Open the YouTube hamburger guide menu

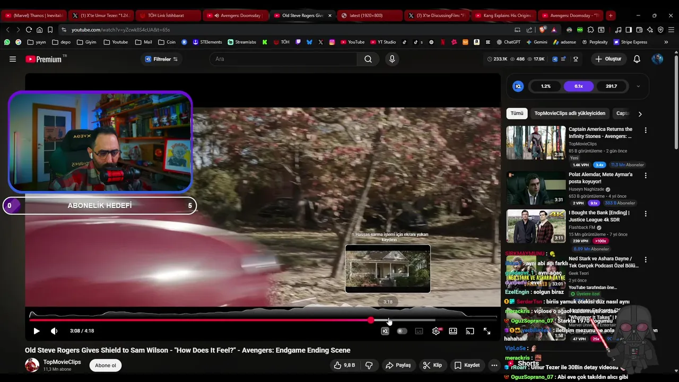pos(13,59)
